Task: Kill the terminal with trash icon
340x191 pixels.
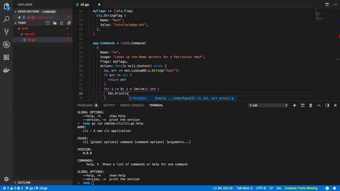Action: [310, 105]
